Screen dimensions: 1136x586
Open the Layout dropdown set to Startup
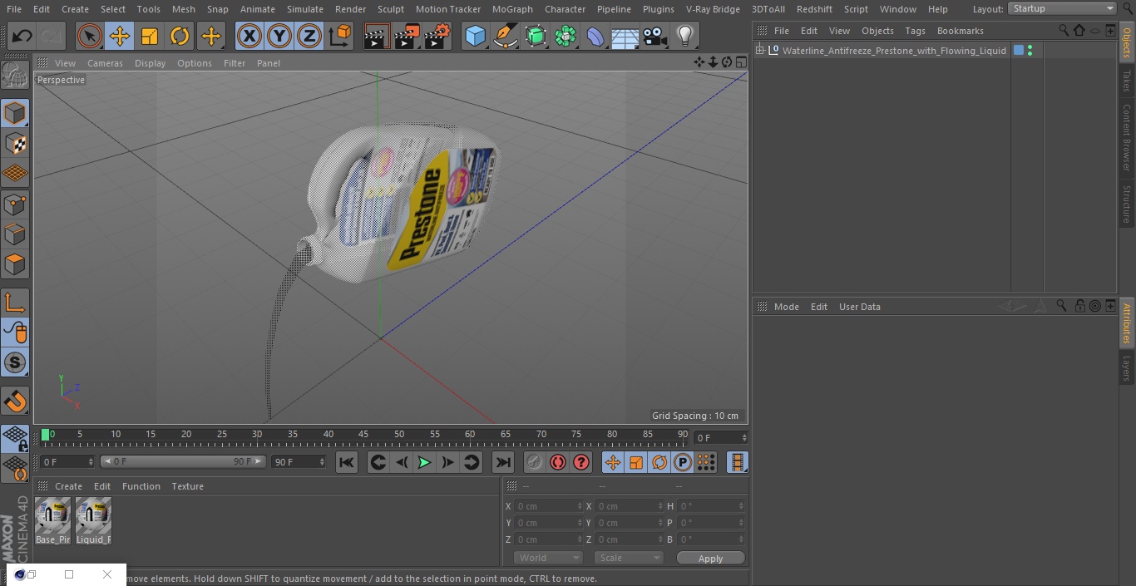pos(1062,8)
